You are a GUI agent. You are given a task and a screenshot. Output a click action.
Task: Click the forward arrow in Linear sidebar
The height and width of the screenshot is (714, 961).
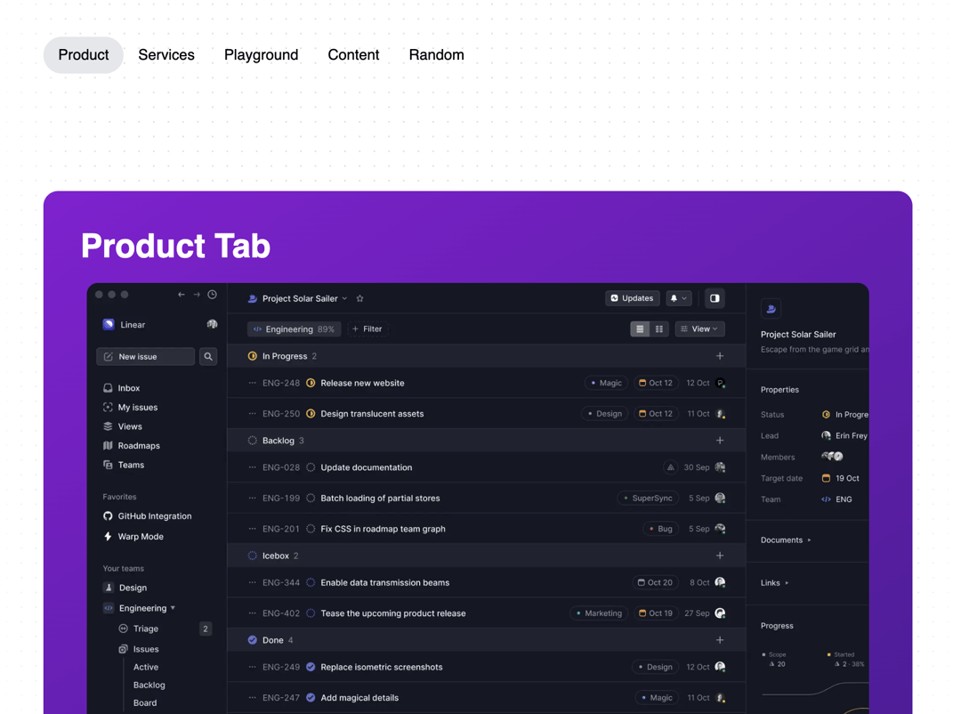pyautogui.click(x=197, y=295)
